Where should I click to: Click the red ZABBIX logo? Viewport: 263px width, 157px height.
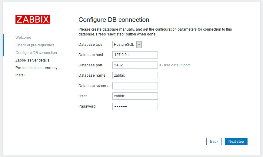point(33,19)
